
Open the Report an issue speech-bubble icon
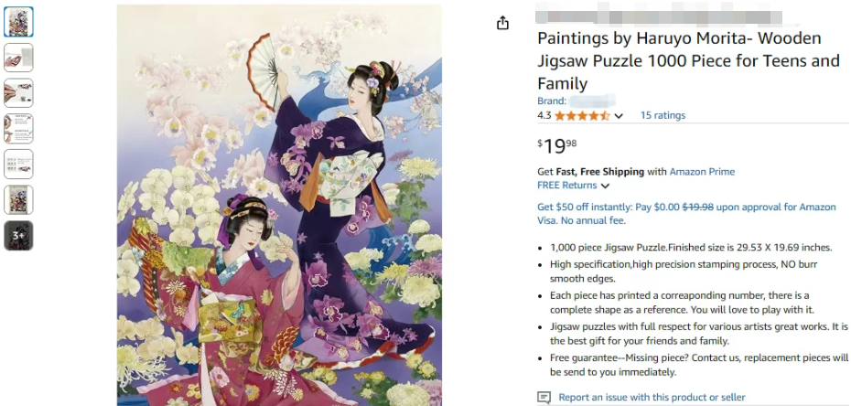[544, 398]
